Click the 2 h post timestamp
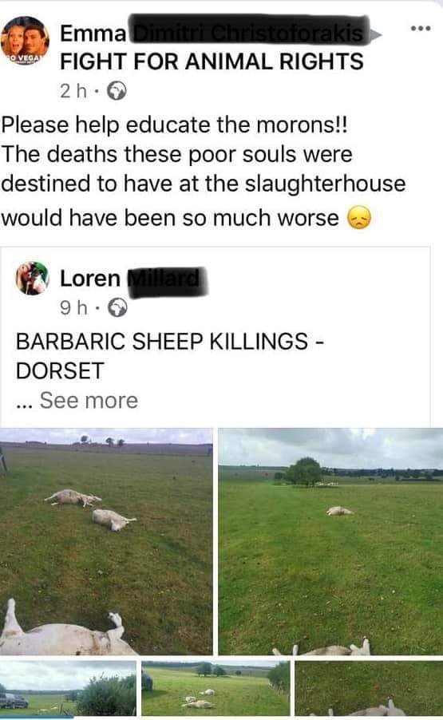443x720 pixels. 73,91
